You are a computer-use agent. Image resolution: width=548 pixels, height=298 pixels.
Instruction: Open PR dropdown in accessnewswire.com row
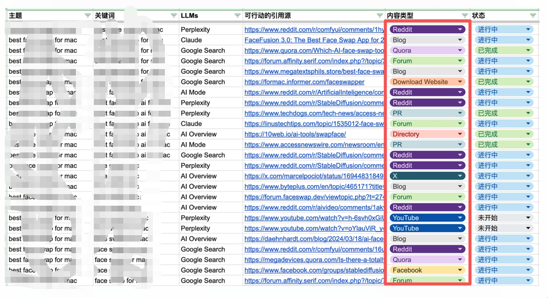click(x=427, y=145)
